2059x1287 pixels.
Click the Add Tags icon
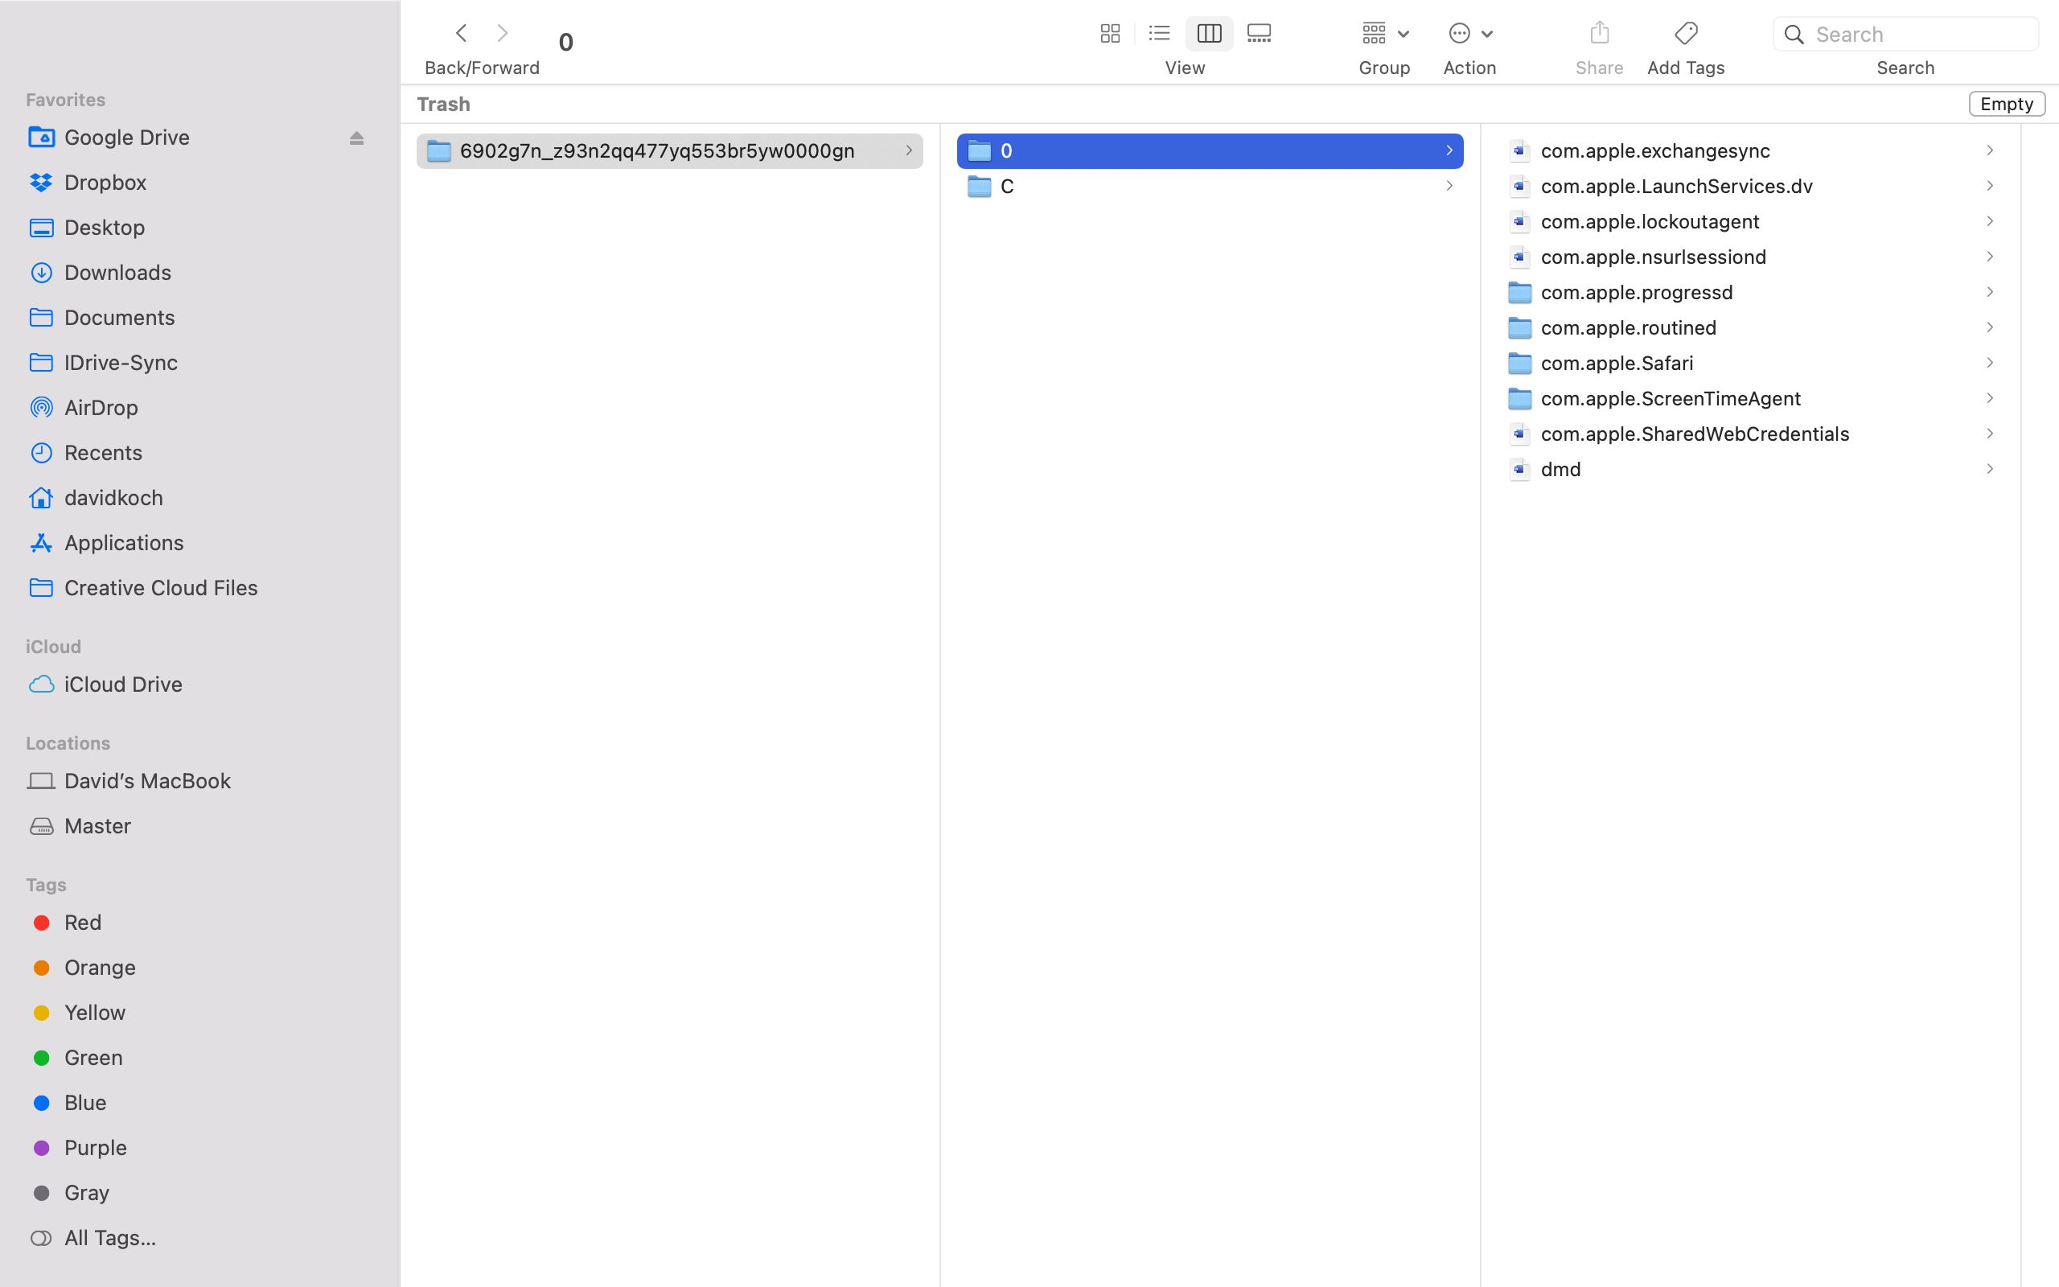1685,33
